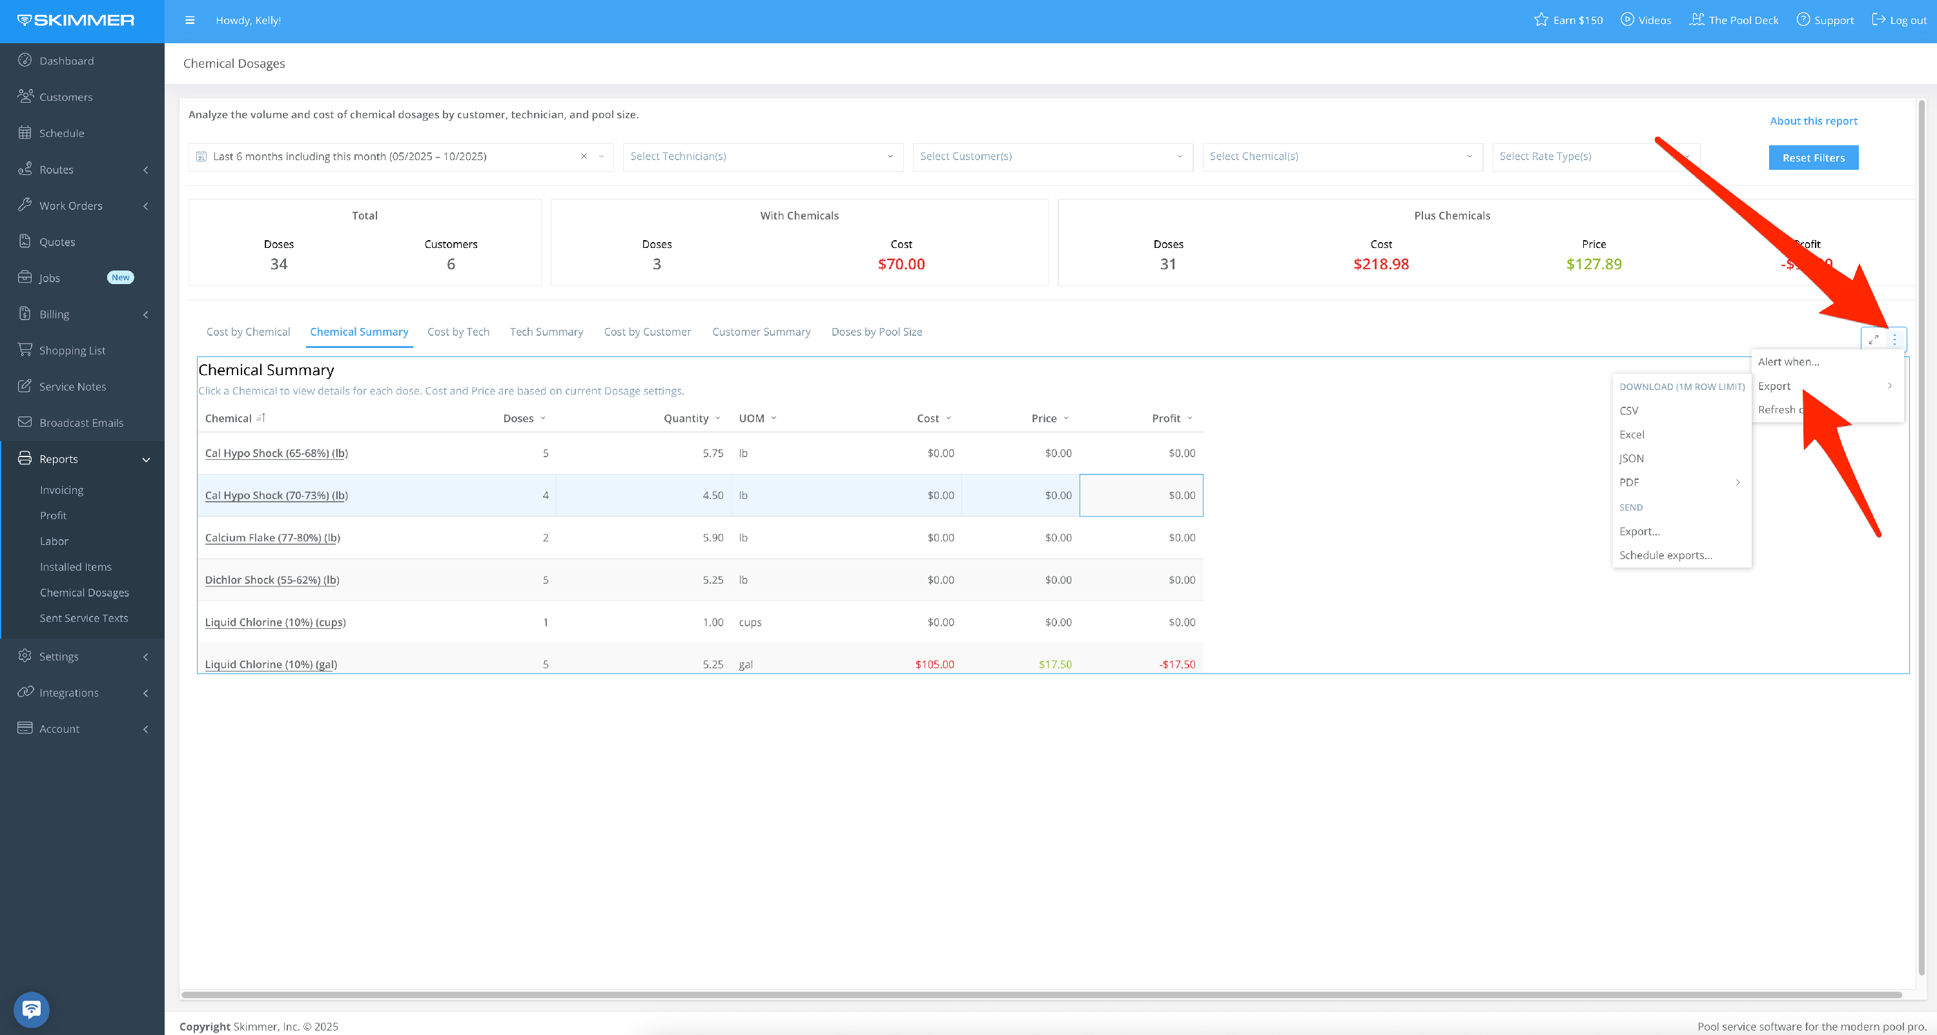Sort by Chemical column header
This screenshot has width=1937, height=1035.
pyautogui.click(x=229, y=418)
